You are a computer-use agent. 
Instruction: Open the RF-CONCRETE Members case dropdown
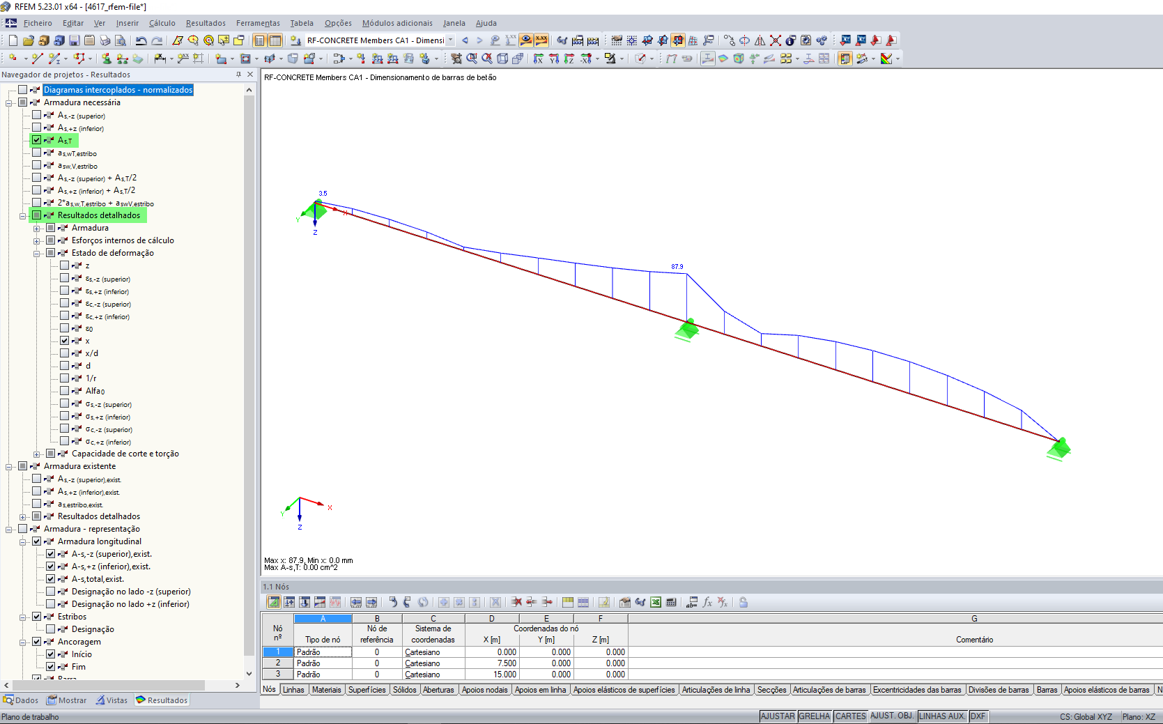(x=450, y=40)
